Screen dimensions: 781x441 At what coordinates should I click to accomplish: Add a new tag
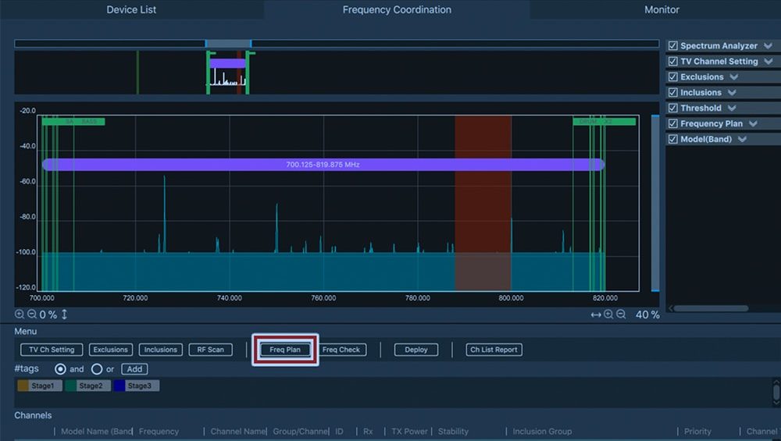(134, 369)
